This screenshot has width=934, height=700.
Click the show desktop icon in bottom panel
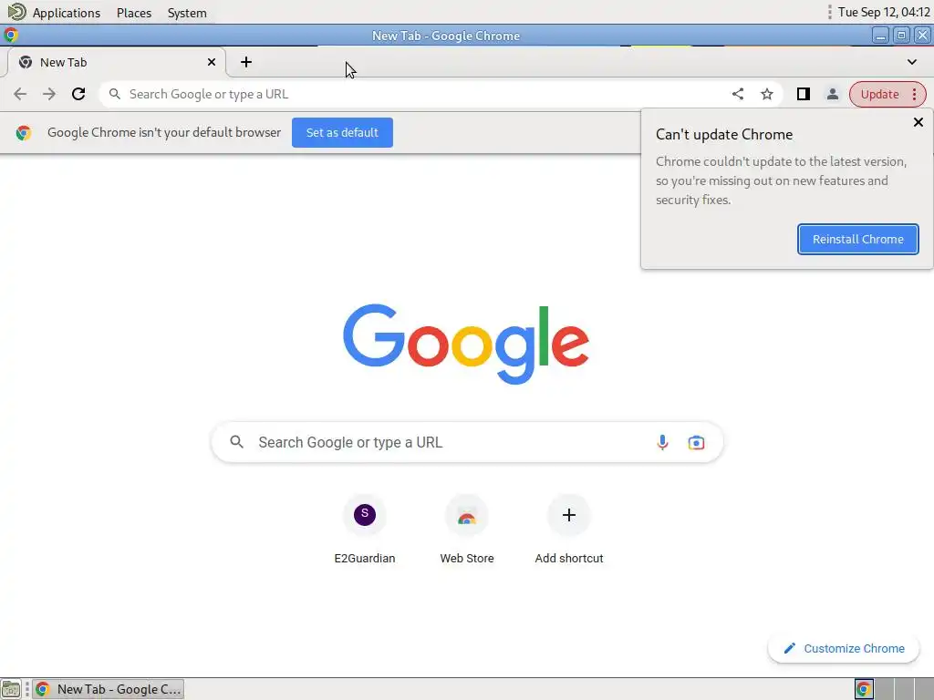[11, 689]
